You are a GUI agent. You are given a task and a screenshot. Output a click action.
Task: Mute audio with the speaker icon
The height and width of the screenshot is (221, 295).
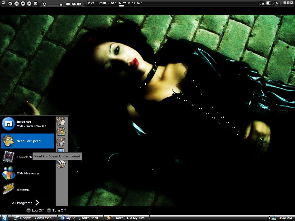(x=44, y=4)
